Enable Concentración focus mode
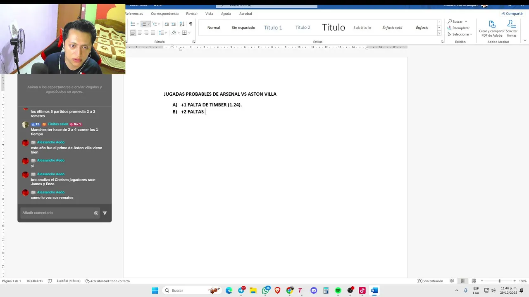Screen dimensions: 529x297 pos(430,281)
